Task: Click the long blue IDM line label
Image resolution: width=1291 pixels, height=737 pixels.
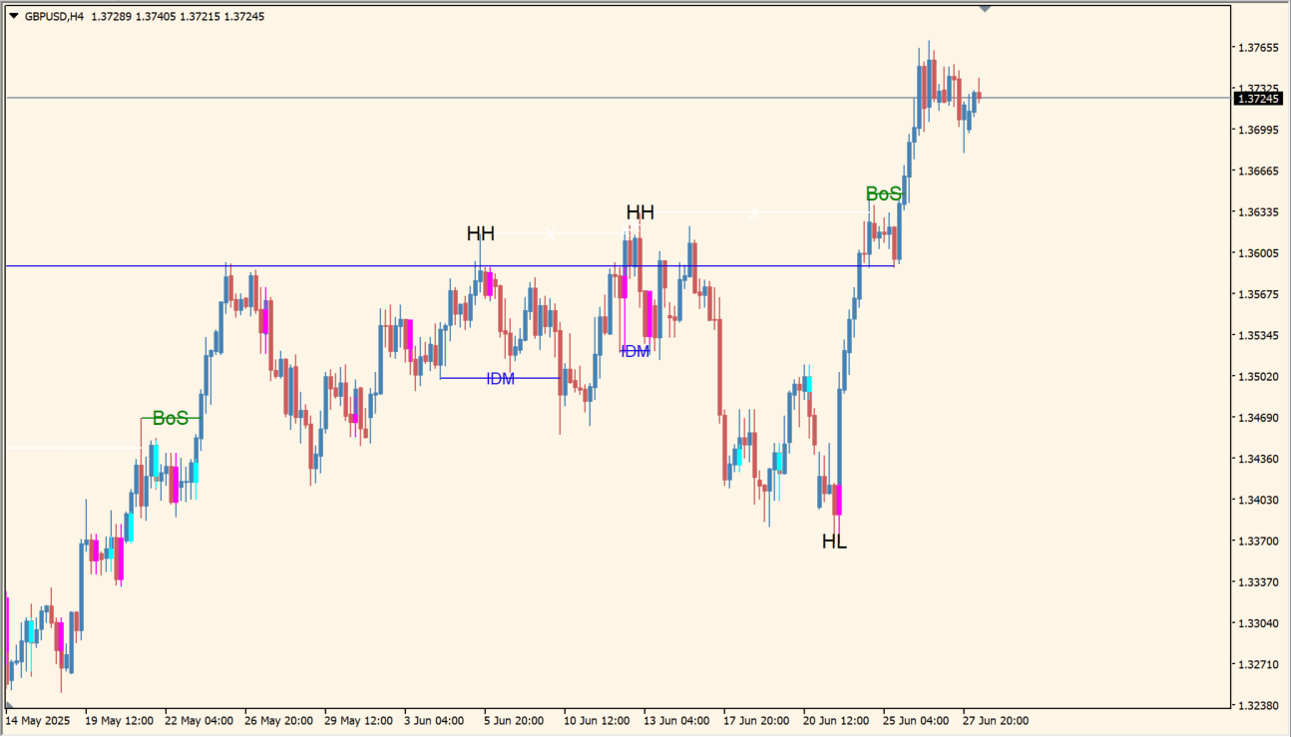Action: (500, 379)
